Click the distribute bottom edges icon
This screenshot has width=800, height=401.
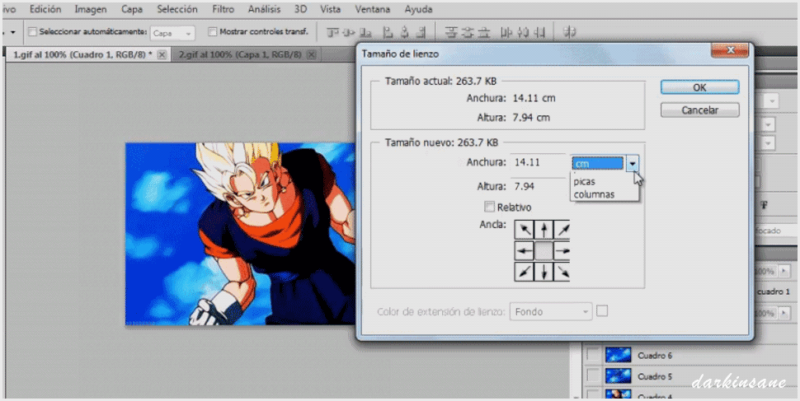pos(483,32)
